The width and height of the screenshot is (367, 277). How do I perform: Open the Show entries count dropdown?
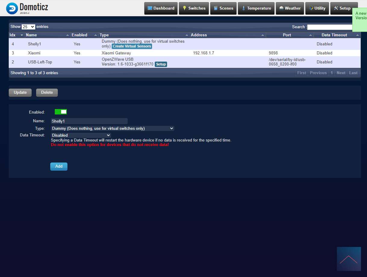[28, 27]
